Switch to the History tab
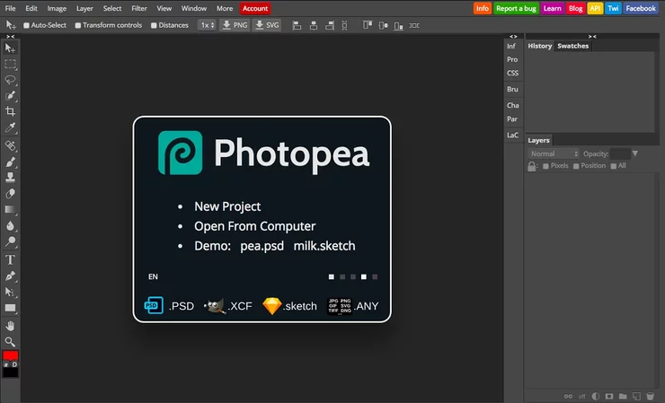The image size is (665, 403). click(x=540, y=46)
